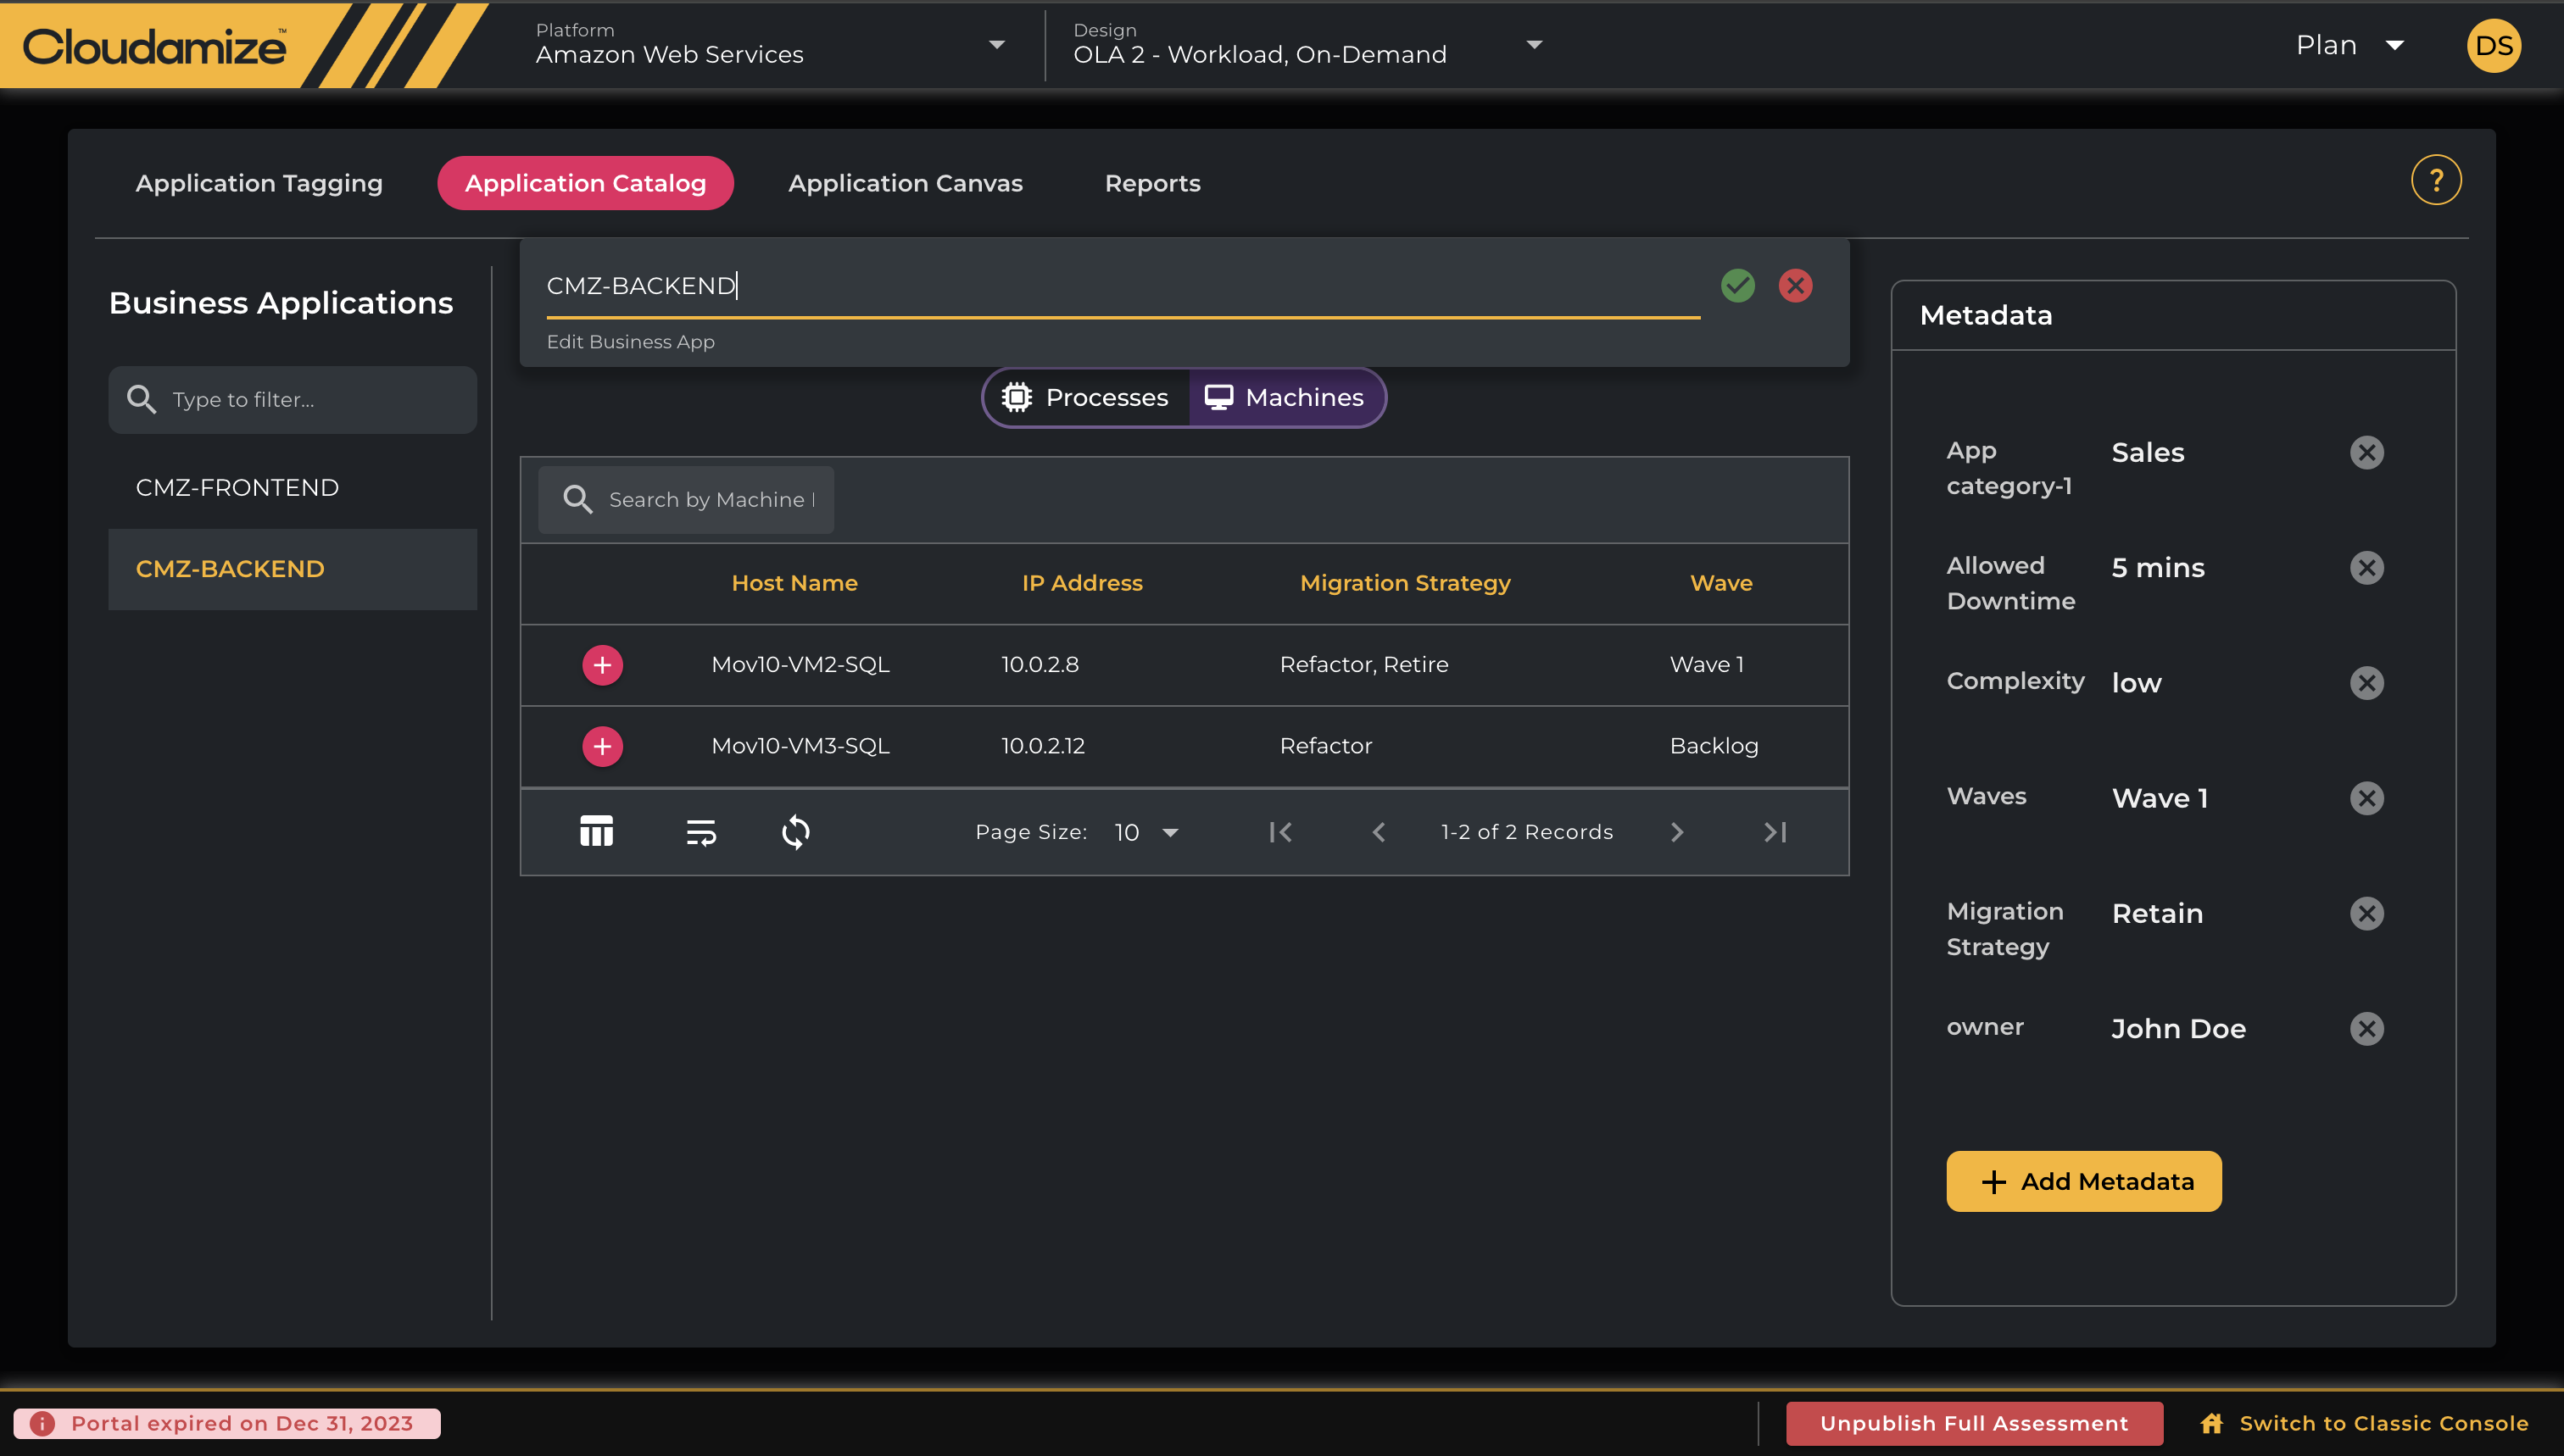Switch view to Processes
This screenshot has height=1456, width=2564.
[x=1086, y=398]
